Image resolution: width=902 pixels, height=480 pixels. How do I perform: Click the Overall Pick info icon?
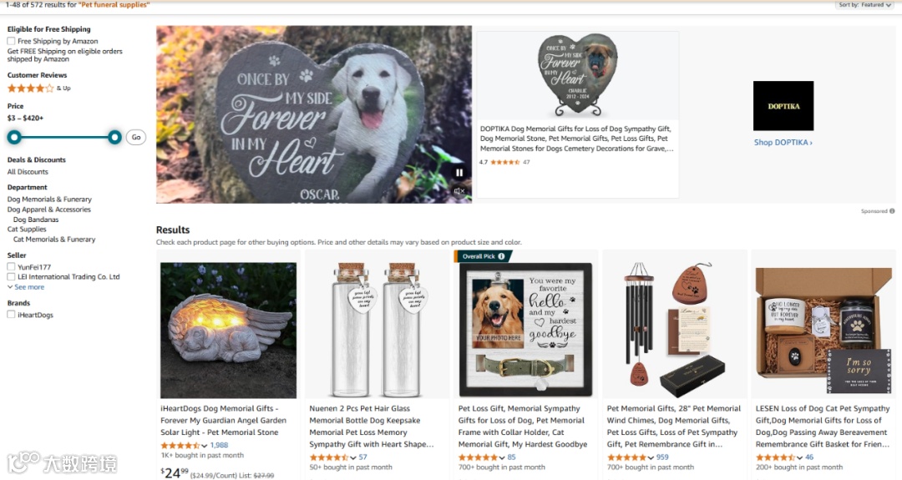[x=501, y=256]
